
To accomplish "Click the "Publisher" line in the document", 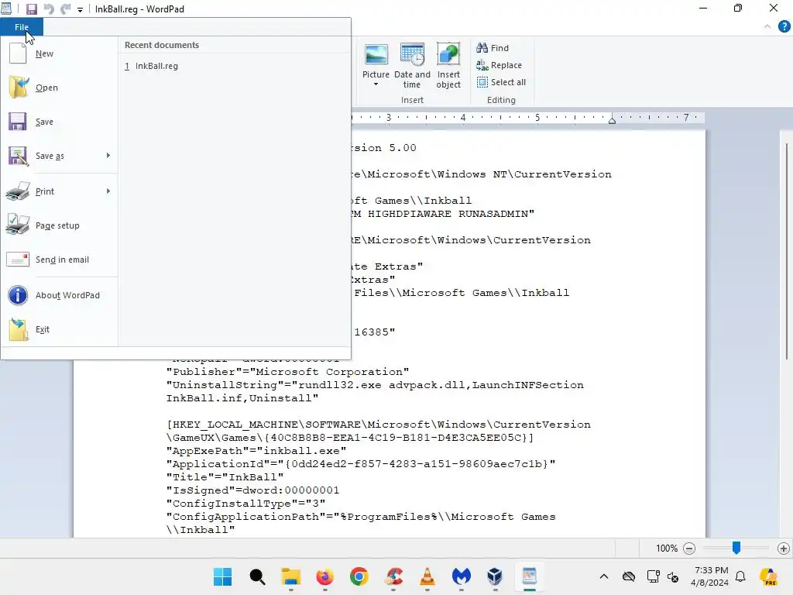I will (x=288, y=372).
